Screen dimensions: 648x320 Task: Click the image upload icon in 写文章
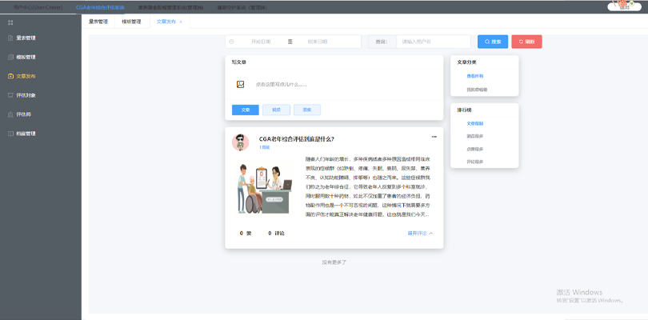[x=240, y=84]
